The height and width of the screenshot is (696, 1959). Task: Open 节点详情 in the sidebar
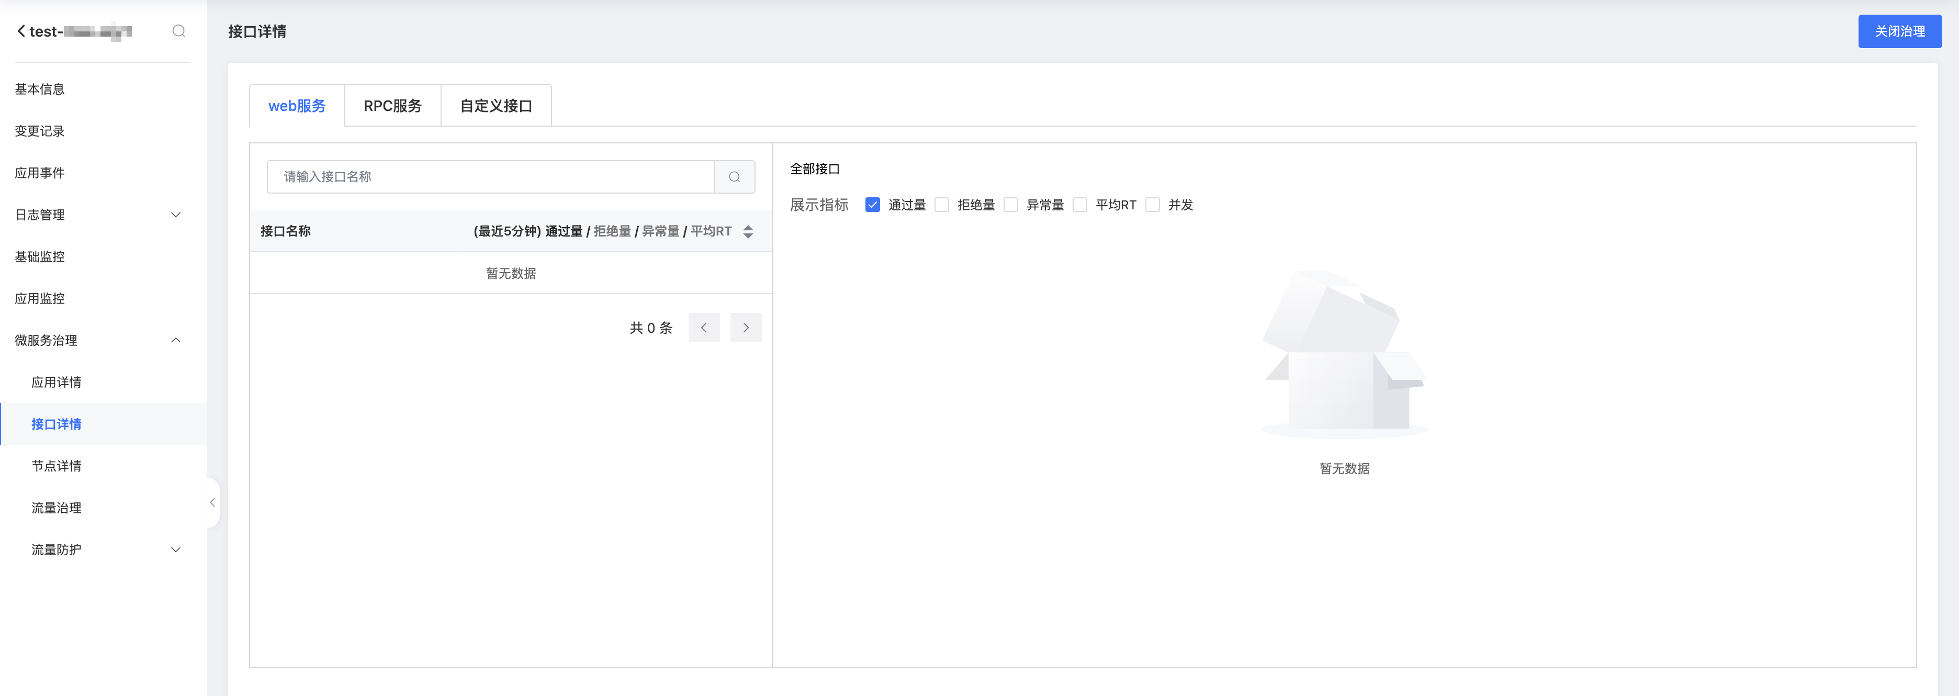pos(57,466)
